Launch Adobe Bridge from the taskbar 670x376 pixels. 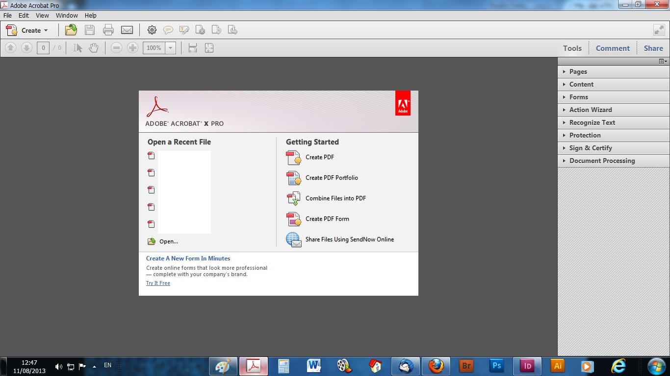(466, 366)
